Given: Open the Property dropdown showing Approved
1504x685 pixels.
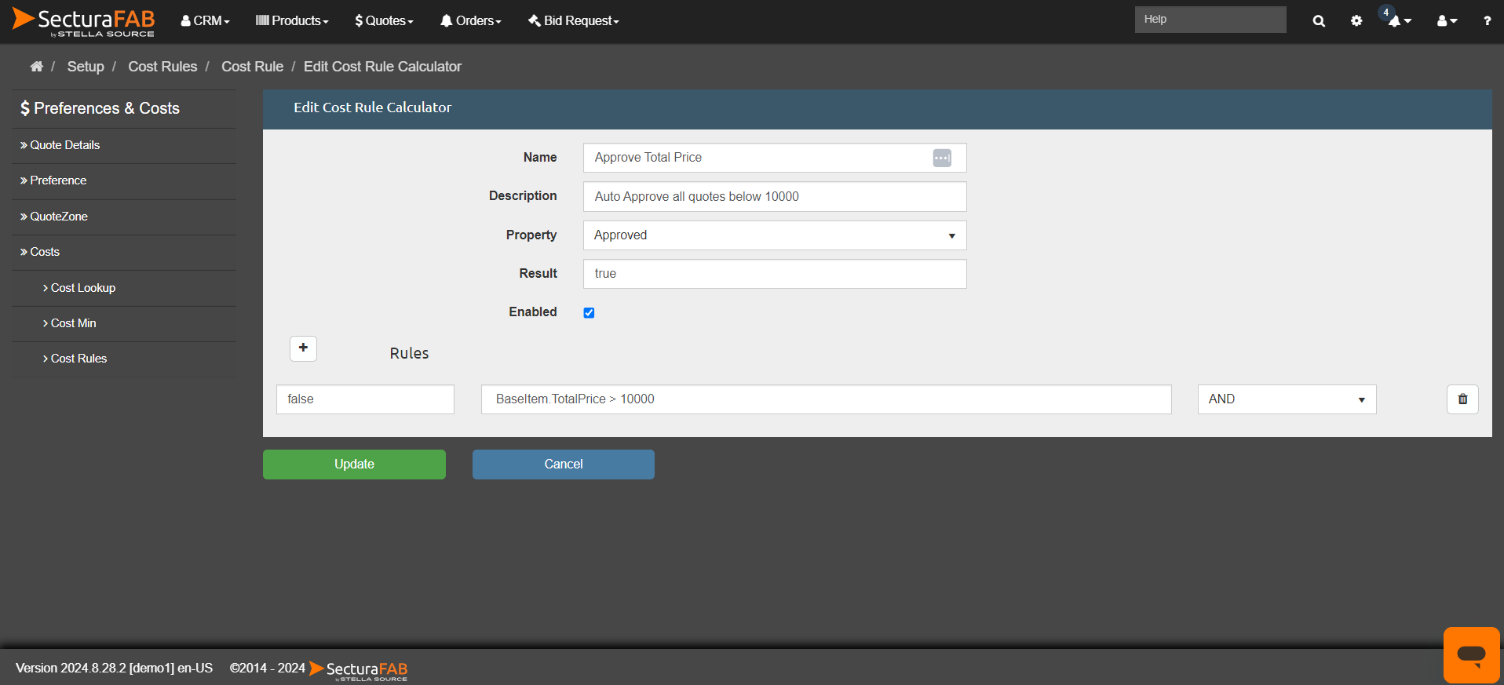Looking at the screenshot, I should [x=774, y=235].
